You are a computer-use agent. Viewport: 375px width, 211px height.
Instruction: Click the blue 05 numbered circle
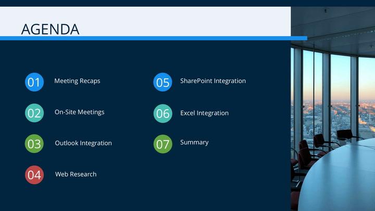(x=162, y=82)
